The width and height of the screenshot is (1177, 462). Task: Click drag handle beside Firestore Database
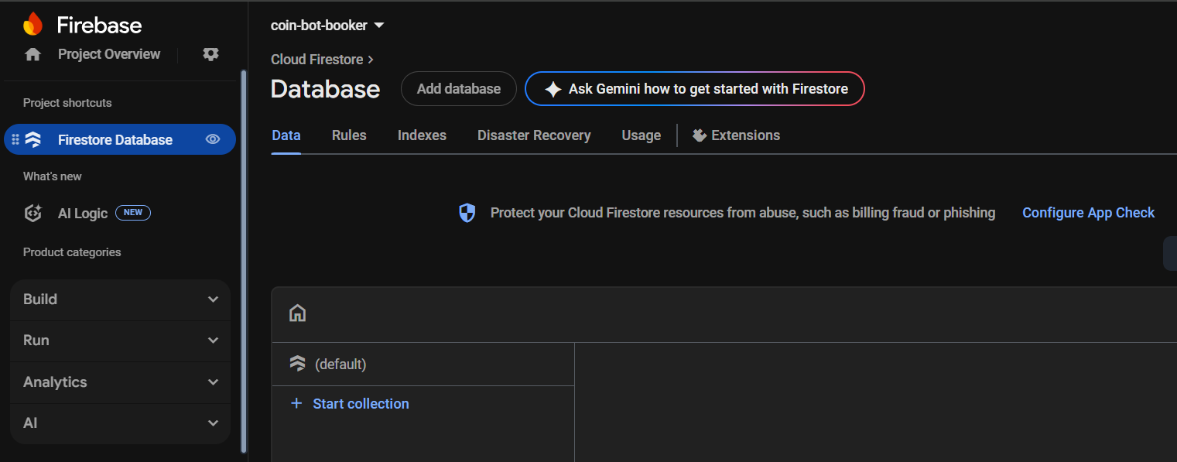pos(15,139)
